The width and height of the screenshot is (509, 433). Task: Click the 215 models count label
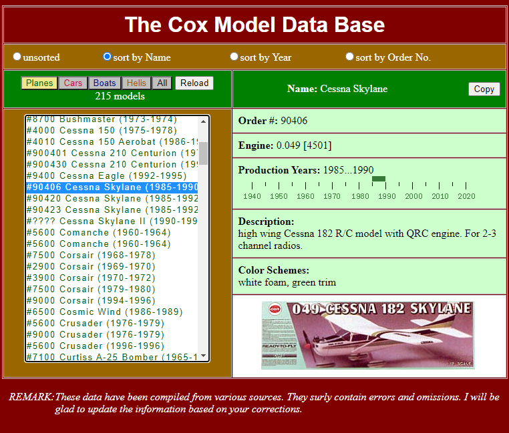pos(120,96)
